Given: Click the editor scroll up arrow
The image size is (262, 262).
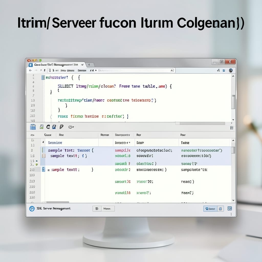Looking at the screenshot, I should coord(233,76).
